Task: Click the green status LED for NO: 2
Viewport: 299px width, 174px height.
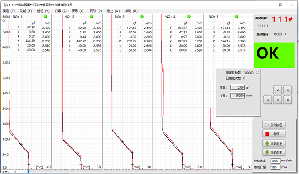Action: (92, 17)
